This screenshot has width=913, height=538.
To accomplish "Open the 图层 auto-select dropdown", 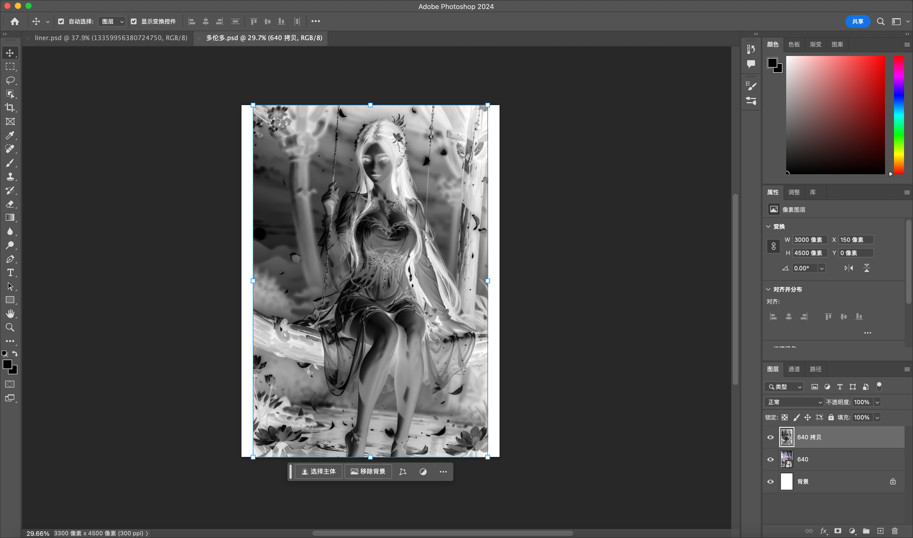I will pos(112,21).
